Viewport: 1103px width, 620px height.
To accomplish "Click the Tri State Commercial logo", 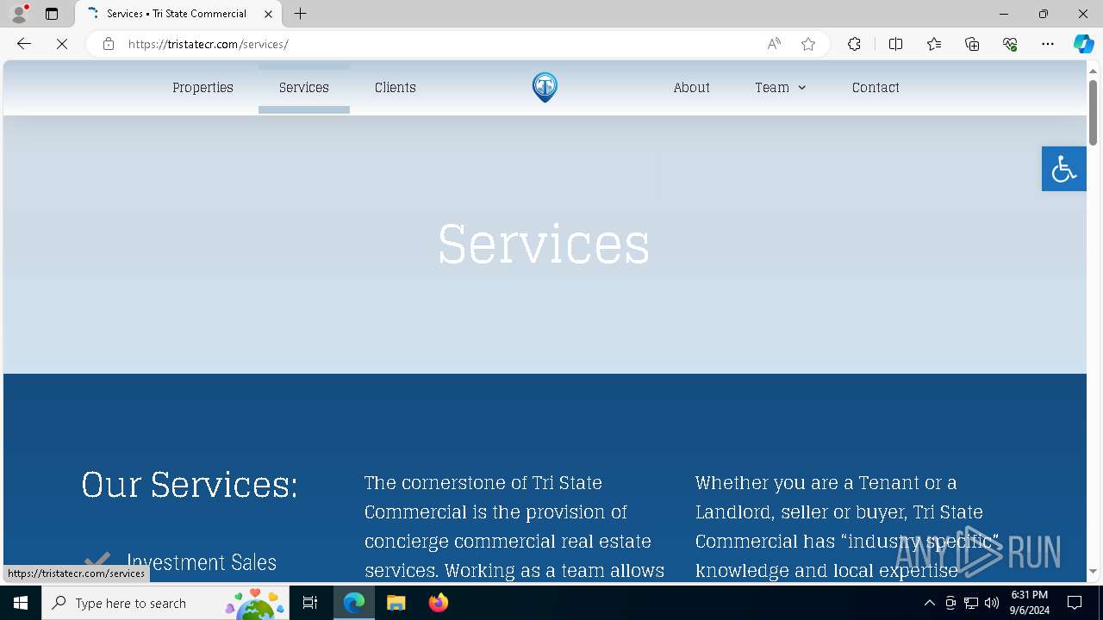I will pos(545,87).
